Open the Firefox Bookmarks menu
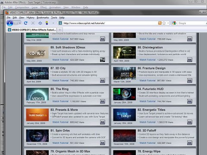207x155 pixels. pyautogui.click(x=43, y=18)
